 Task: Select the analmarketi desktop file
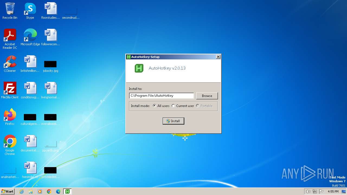coord(10,173)
